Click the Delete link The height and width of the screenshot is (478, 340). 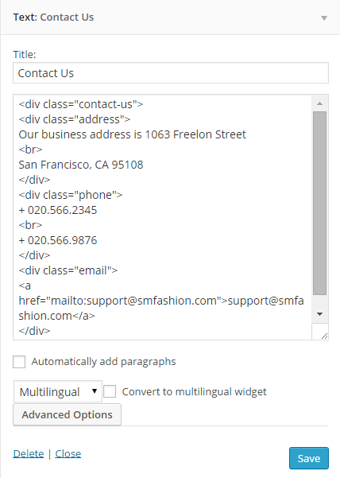(29, 454)
